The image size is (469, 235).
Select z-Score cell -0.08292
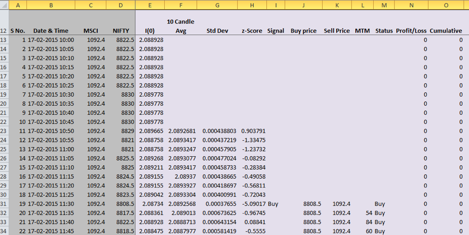pyautogui.click(x=252, y=158)
